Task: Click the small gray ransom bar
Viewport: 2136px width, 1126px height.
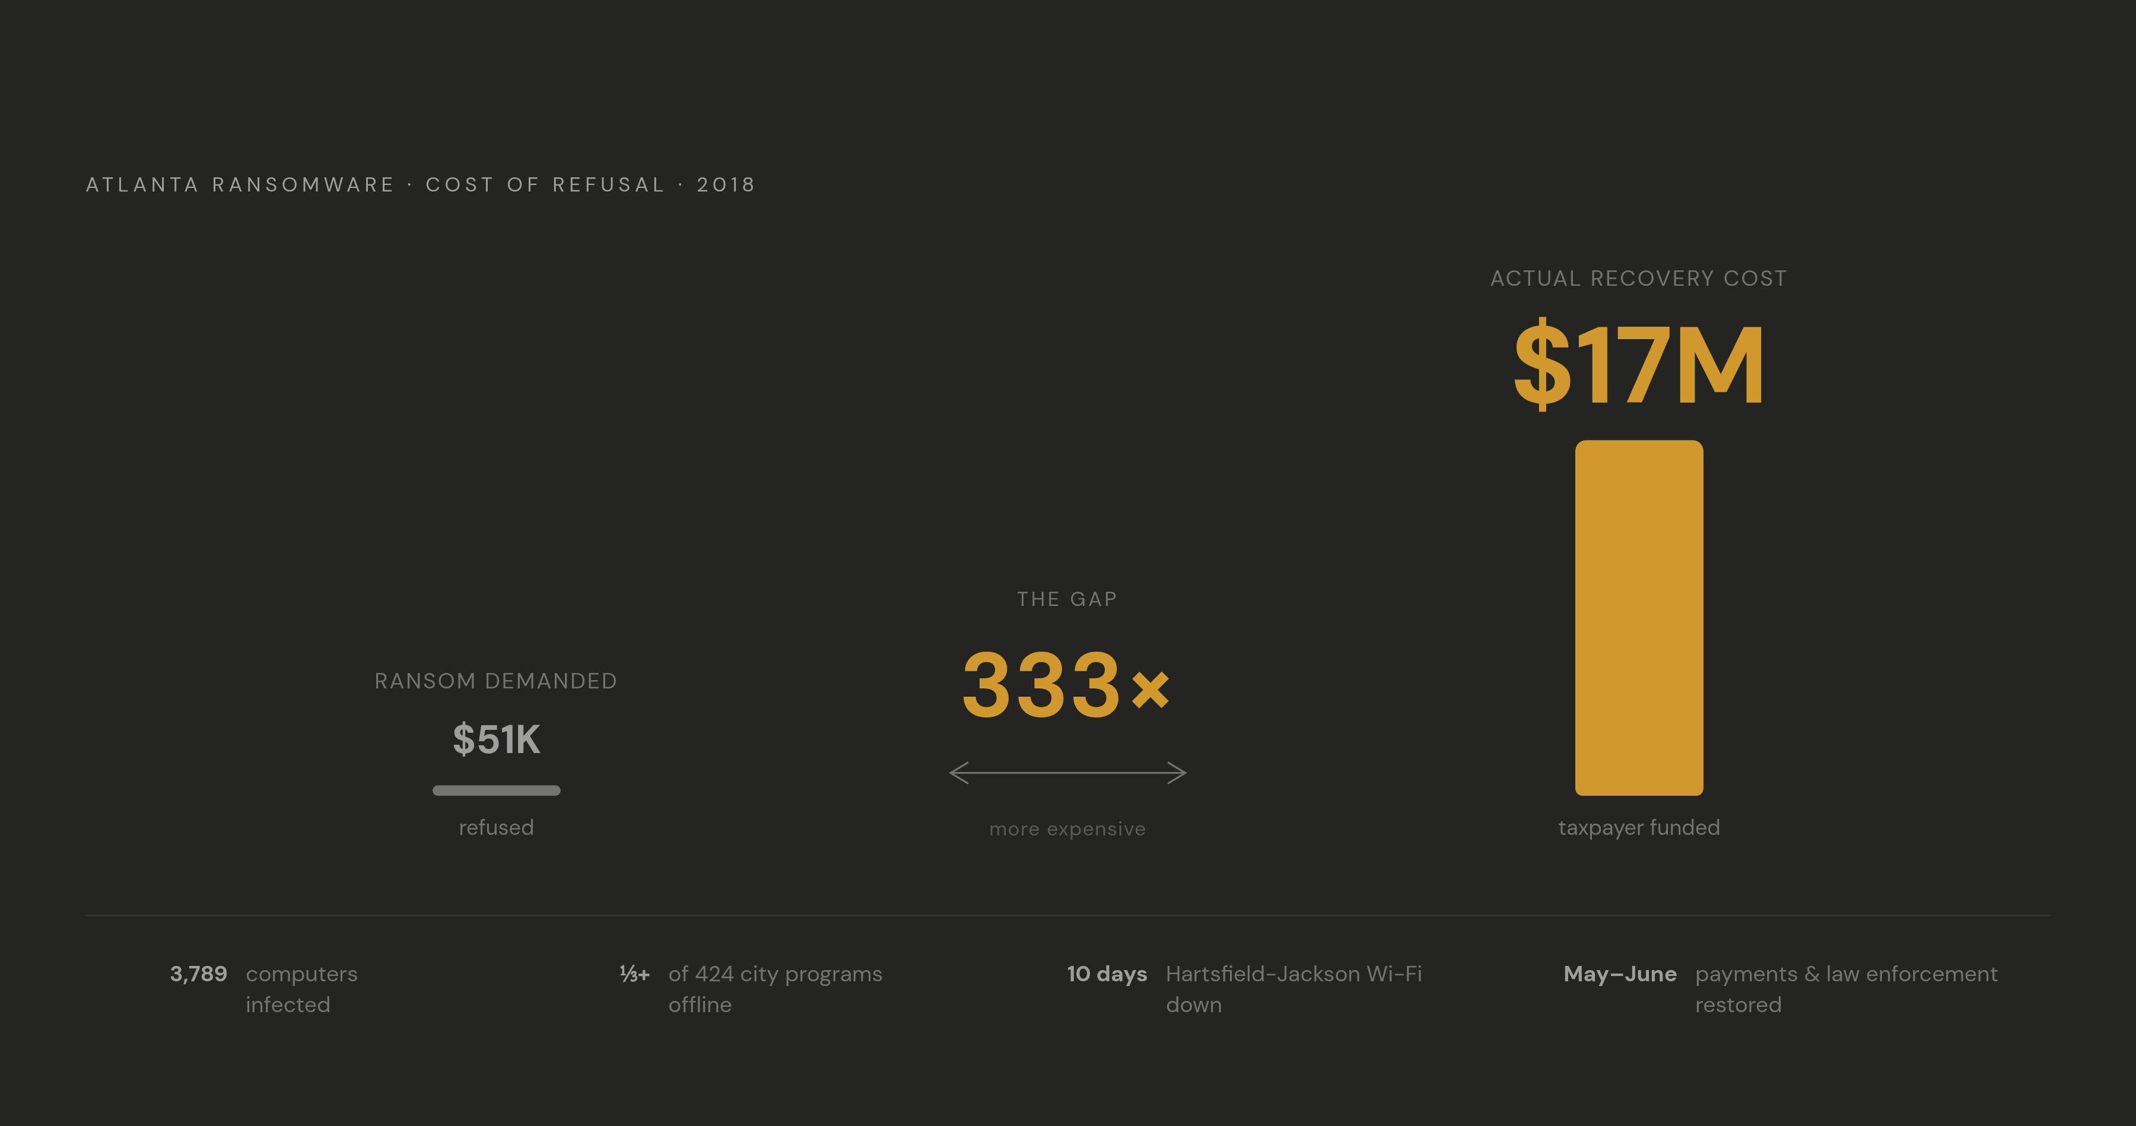Action: point(496,790)
